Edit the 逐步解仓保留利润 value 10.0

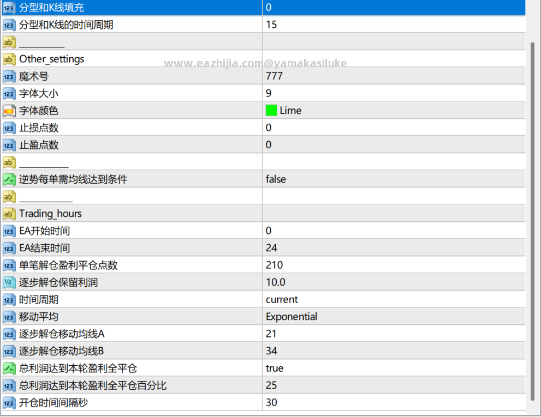[x=394, y=282]
